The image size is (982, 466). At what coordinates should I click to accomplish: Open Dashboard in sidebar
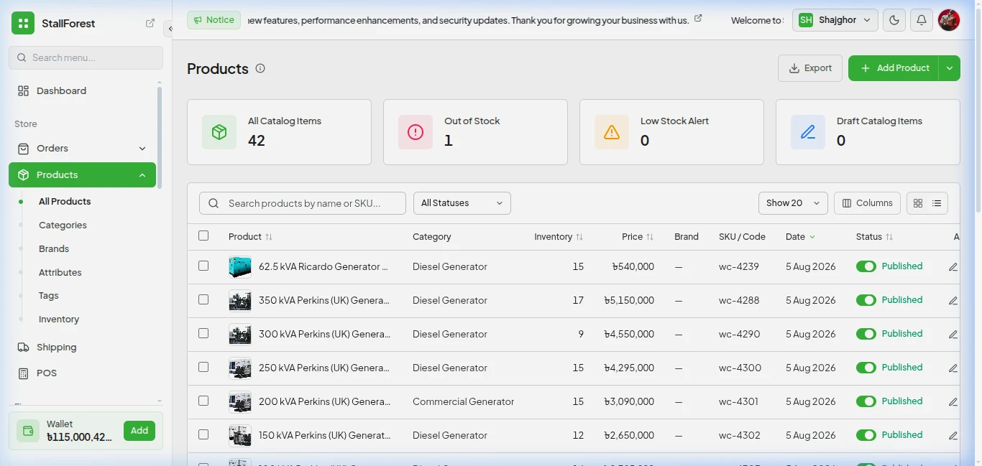82,91
